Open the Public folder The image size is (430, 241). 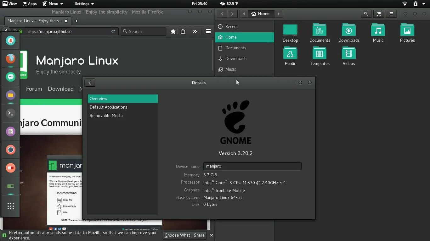pyautogui.click(x=290, y=56)
